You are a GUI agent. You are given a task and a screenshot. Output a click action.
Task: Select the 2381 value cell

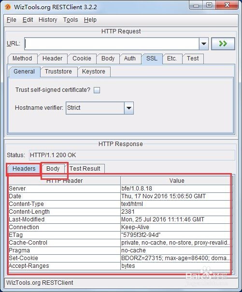[x=176, y=212]
